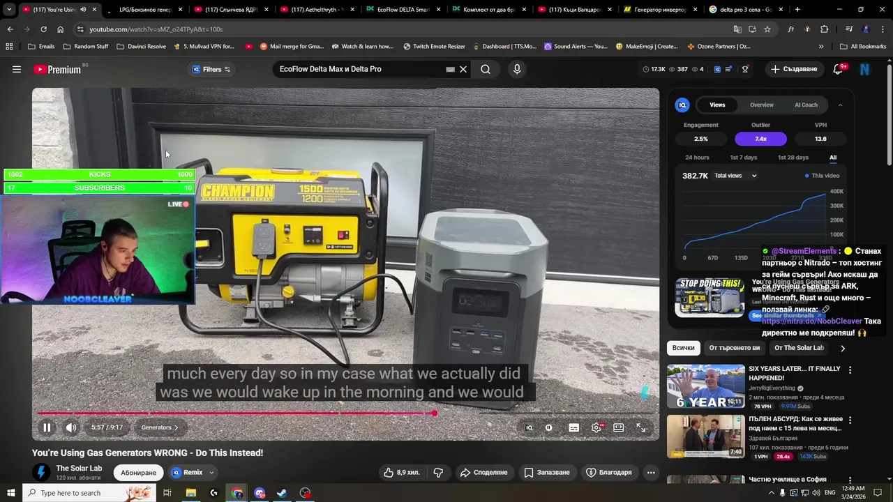Subscribe via the Абониране button
Screen dimensions: 893x502
click(x=138, y=473)
